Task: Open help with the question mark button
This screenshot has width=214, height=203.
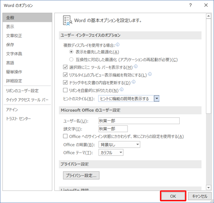Action: [190, 6]
